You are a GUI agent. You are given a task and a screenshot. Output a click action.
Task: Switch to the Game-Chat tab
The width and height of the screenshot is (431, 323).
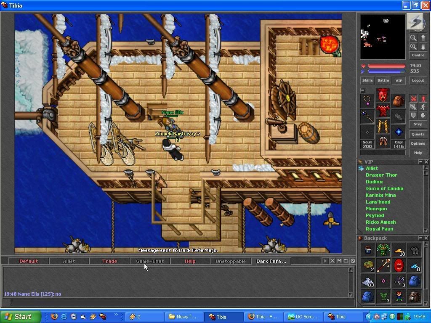[150, 261]
